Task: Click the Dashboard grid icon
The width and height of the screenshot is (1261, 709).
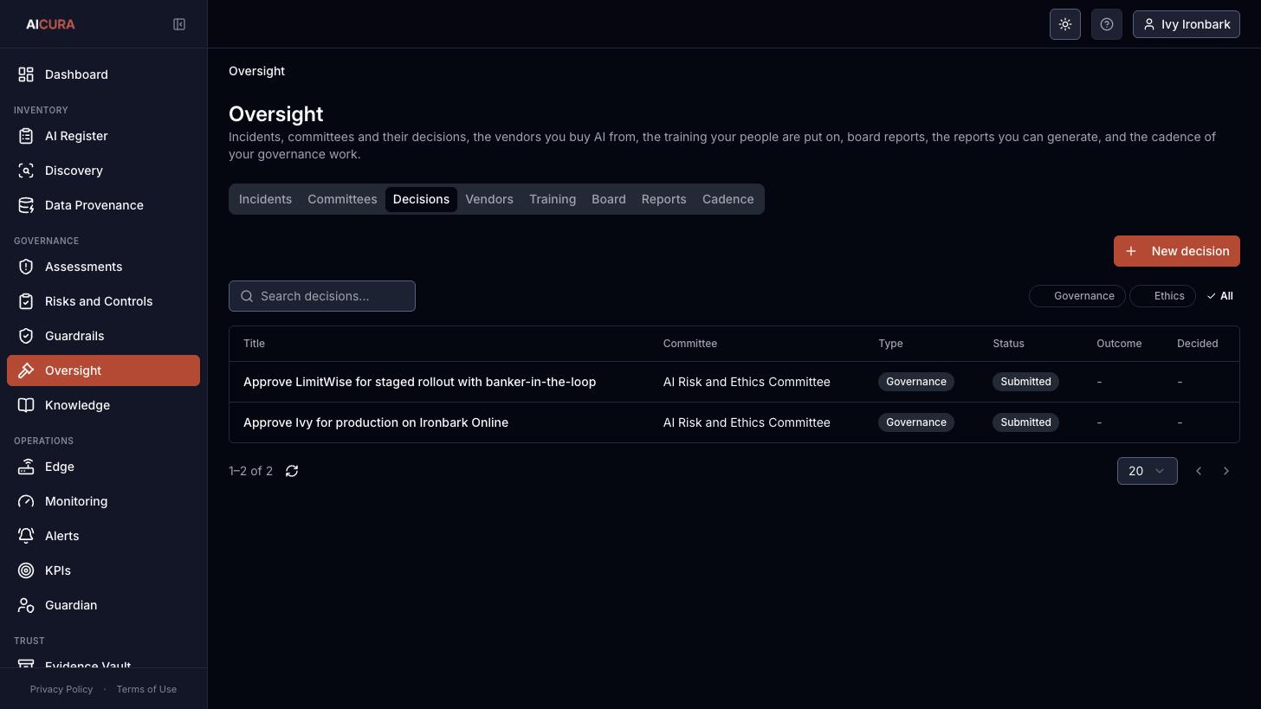Action: [26, 74]
